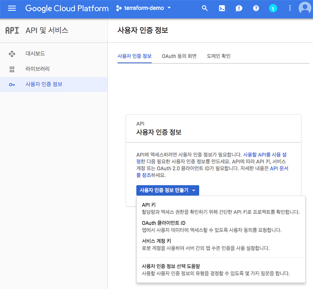Click the 라이브러리 library icon
313x289 pixels.
(x=12, y=69)
